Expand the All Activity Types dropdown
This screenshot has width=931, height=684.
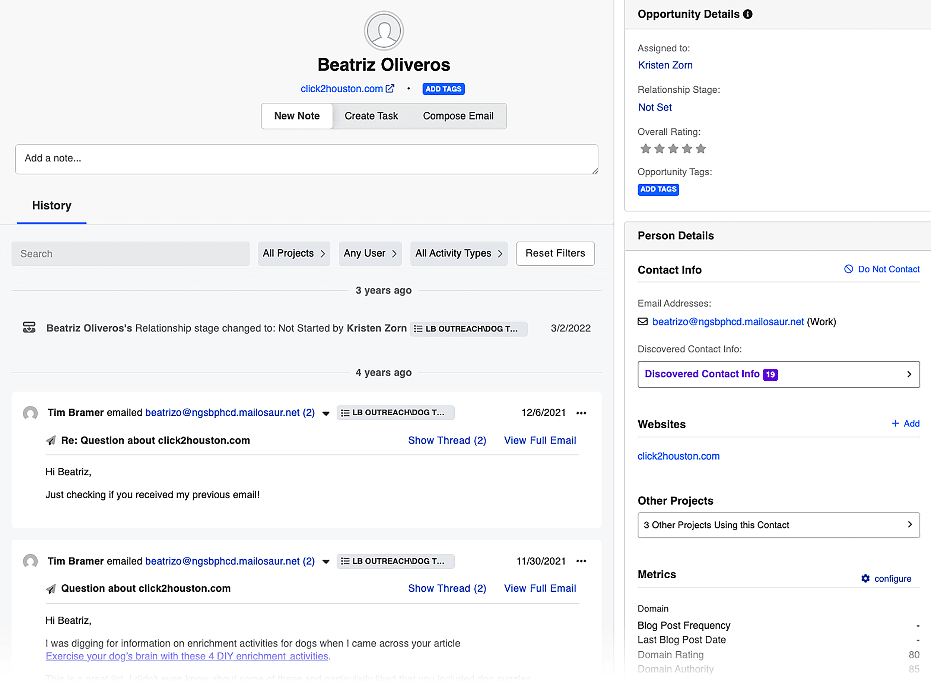click(458, 253)
